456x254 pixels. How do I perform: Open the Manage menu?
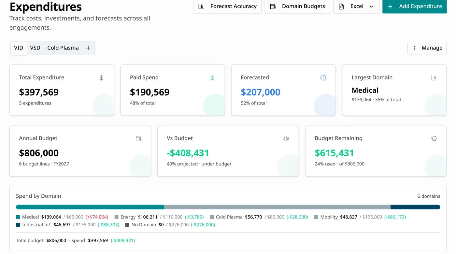427,48
